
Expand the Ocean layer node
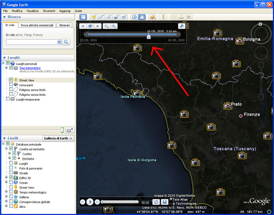click(6, 182)
